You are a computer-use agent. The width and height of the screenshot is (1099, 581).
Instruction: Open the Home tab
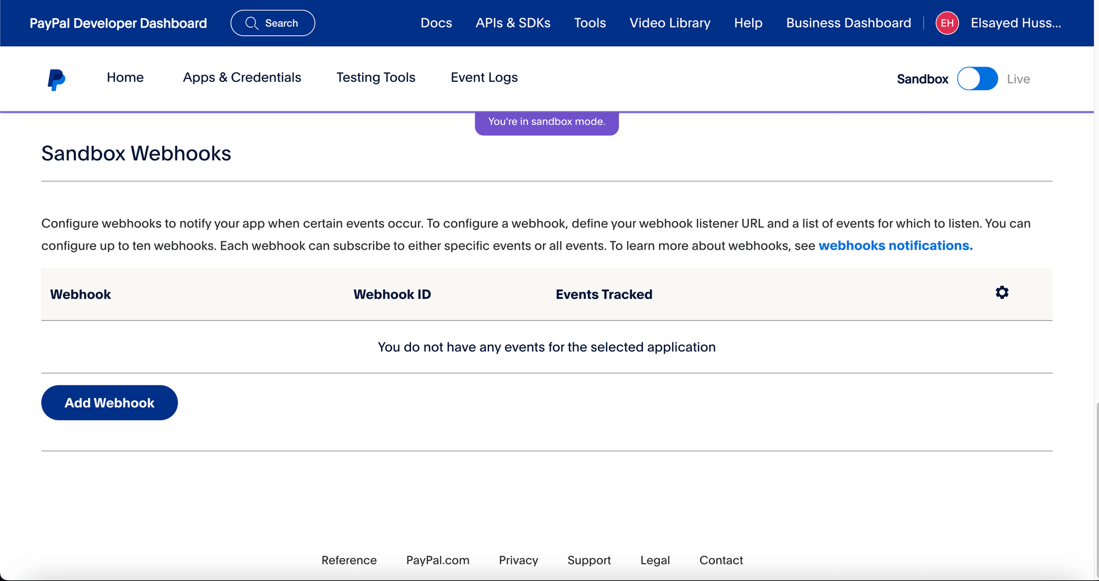point(125,78)
